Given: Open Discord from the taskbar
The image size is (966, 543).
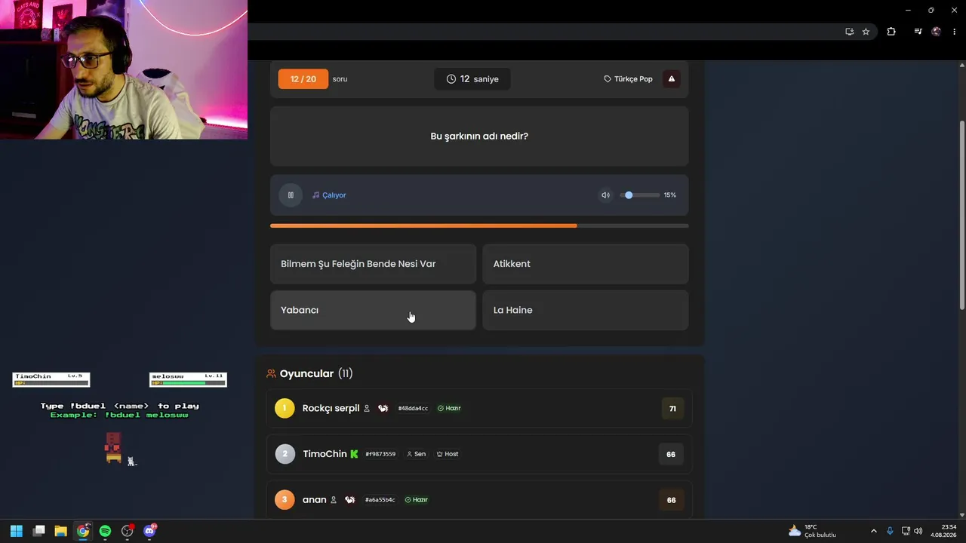Looking at the screenshot, I should click(149, 531).
